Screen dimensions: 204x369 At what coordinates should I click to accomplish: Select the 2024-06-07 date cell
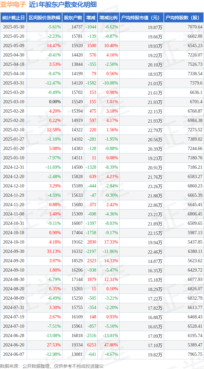pos(14,354)
